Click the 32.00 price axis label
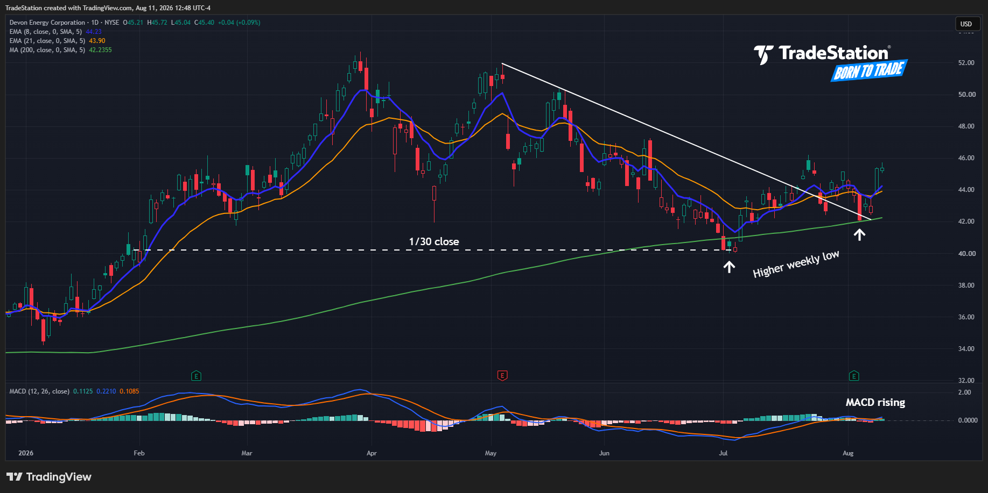Image resolution: width=988 pixels, height=493 pixels. coord(966,381)
